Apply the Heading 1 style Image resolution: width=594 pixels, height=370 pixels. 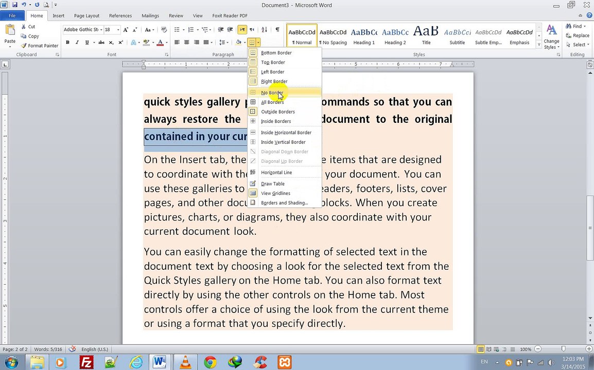(364, 35)
